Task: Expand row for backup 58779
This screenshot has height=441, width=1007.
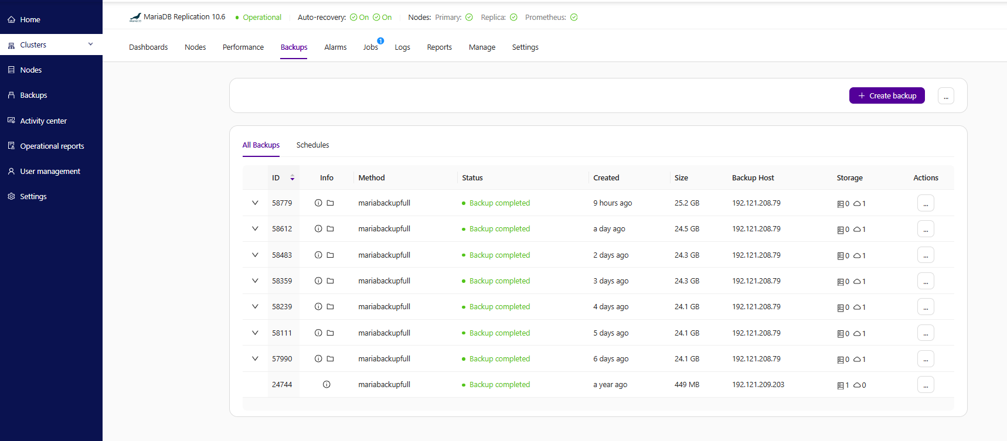Action: pos(255,203)
